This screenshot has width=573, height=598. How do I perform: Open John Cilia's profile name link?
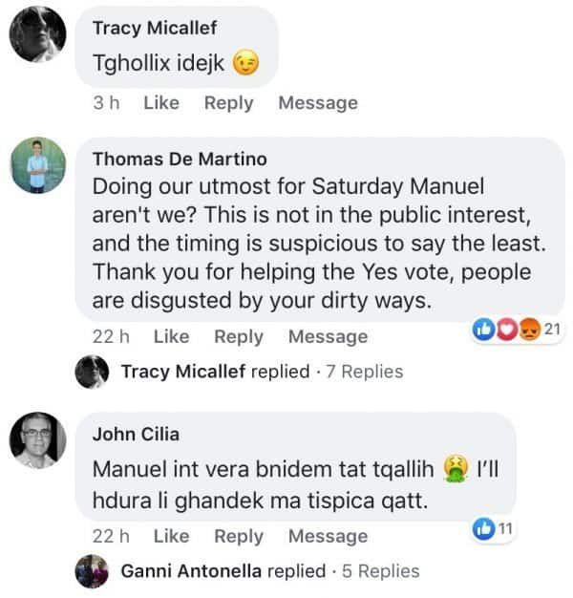pos(136,435)
